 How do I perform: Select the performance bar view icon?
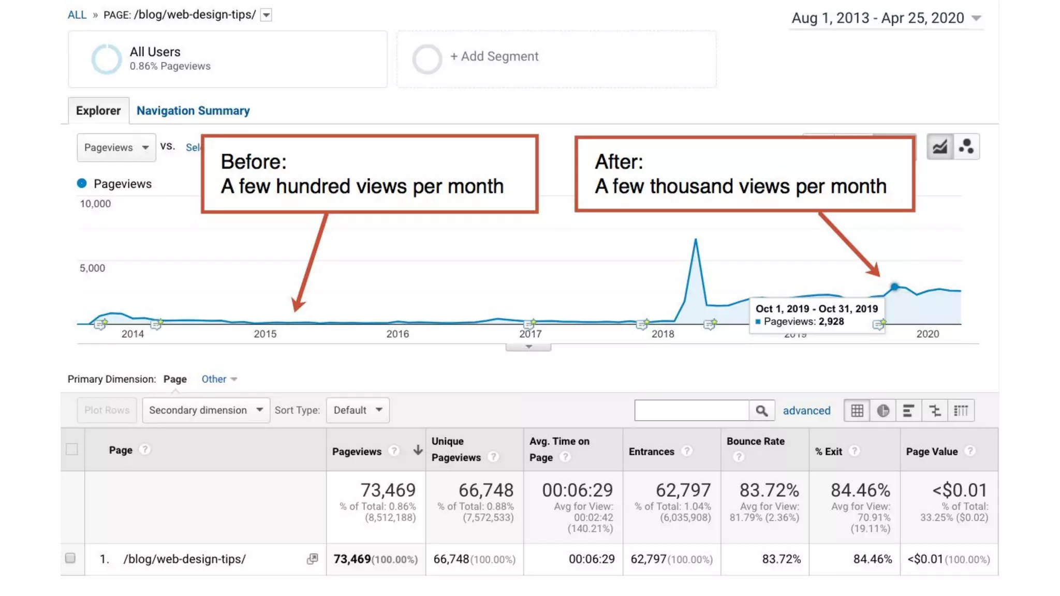click(x=908, y=410)
